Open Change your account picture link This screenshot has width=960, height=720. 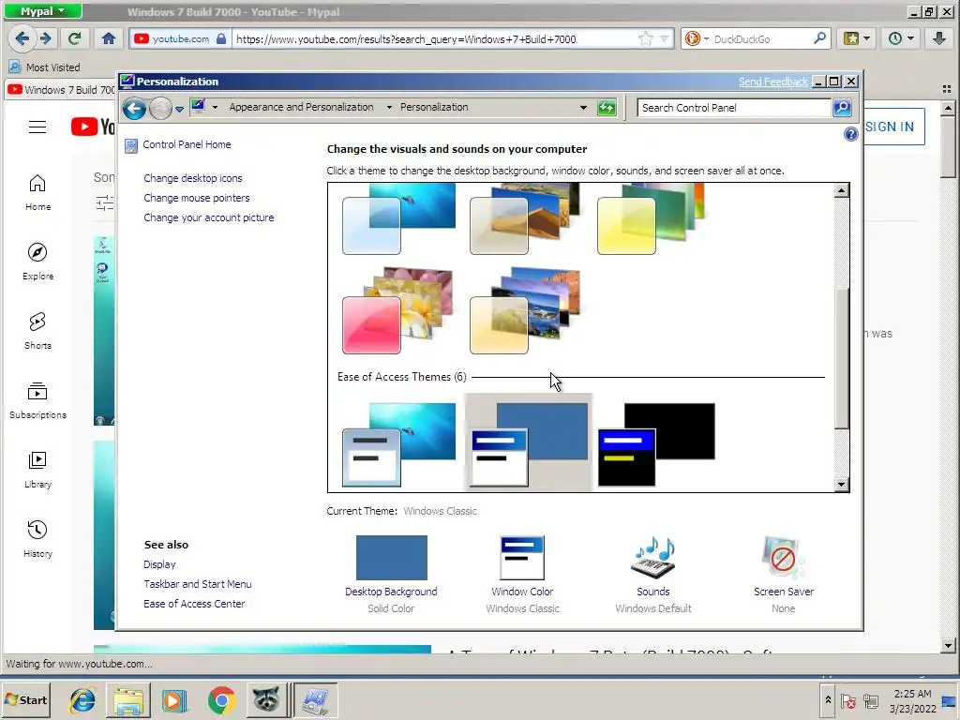point(208,217)
